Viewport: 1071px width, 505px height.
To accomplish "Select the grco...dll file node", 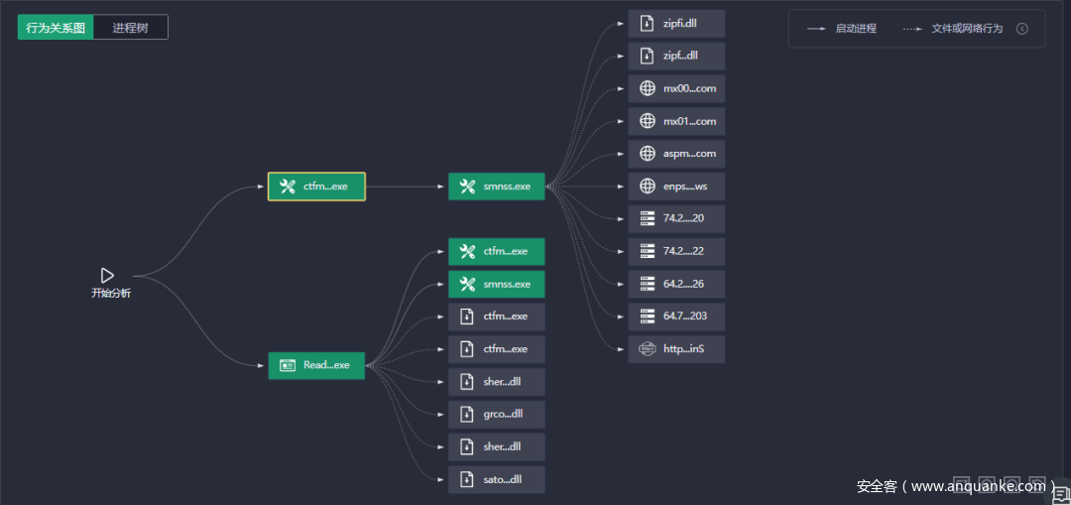I will (x=496, y=414).
